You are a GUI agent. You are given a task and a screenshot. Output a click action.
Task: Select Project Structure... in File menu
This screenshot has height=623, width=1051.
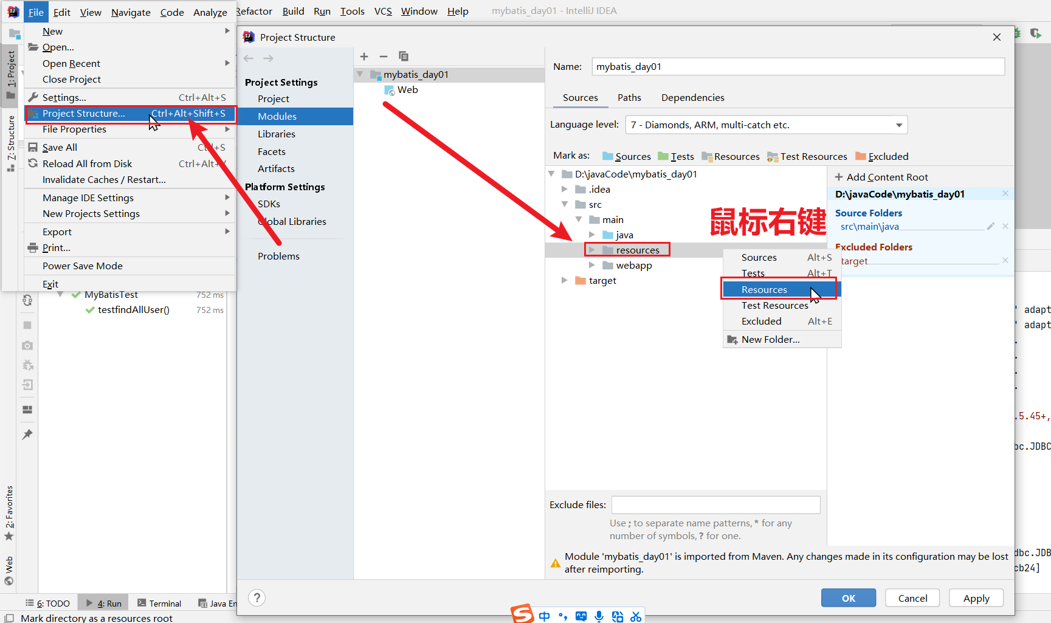(x=129, y=114)
